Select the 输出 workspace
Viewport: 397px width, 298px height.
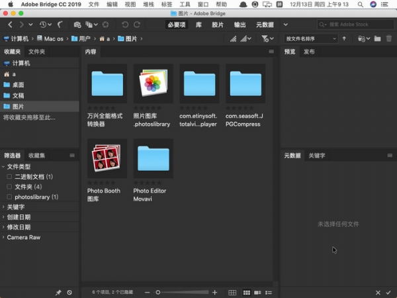coord(240,25)
